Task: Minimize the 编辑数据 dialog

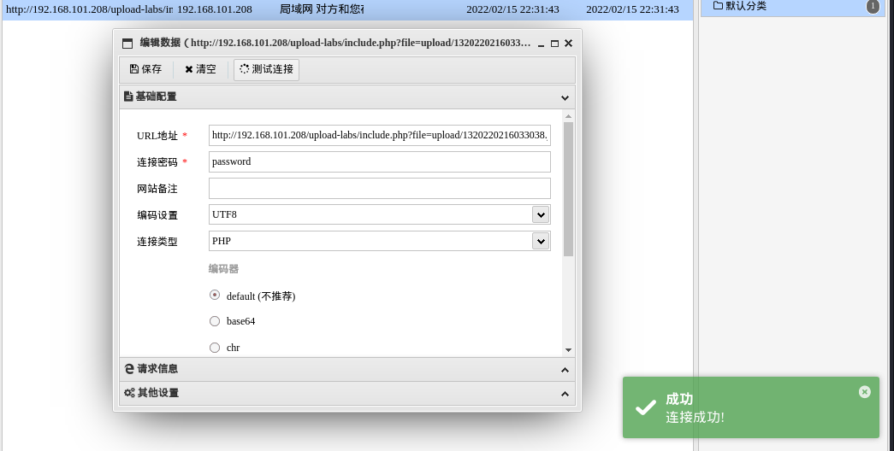Action: coord(541,44)
